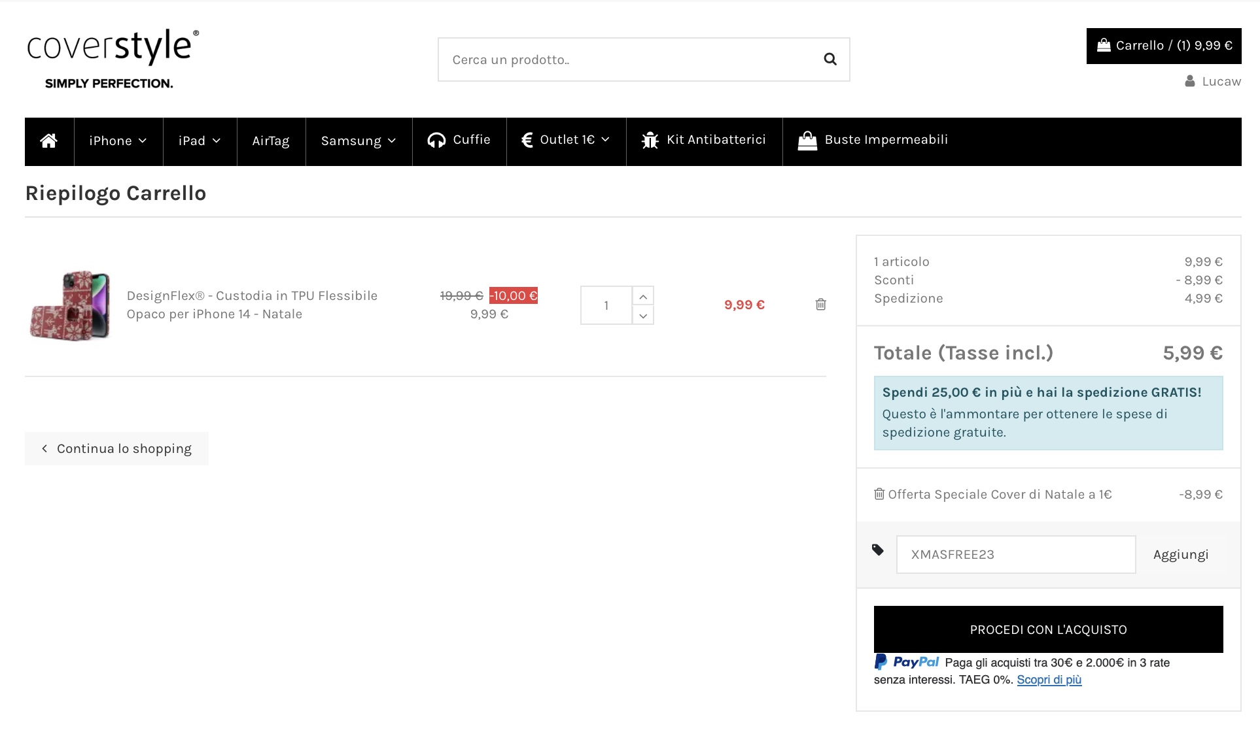Open the Carrello cart button

(1164, 46)
